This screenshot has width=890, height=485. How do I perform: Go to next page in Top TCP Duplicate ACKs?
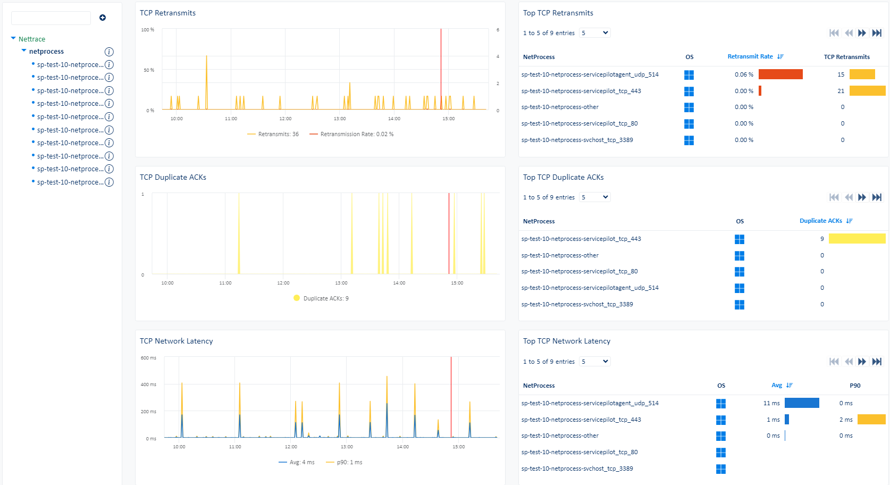point(862,197)
